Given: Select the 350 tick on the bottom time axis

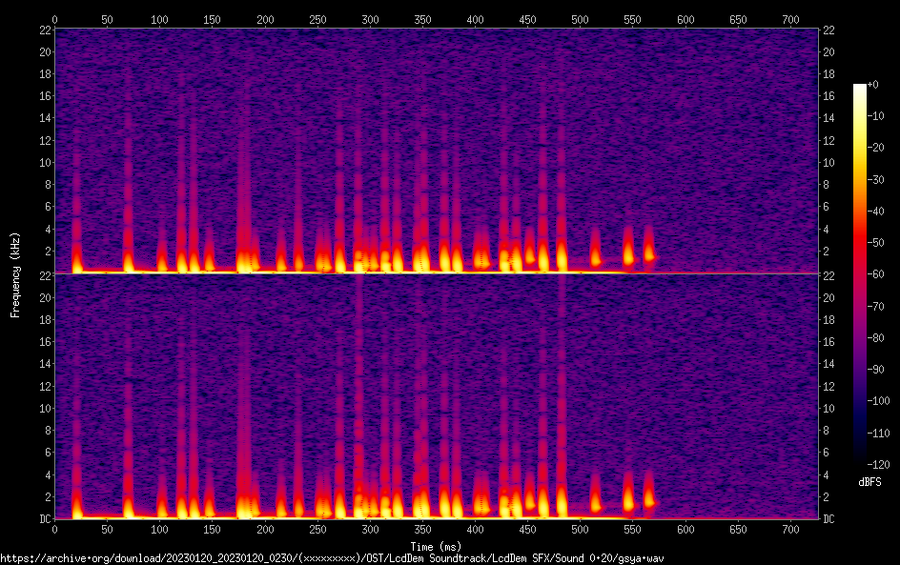Looking at the screenshot, I should click(422, 529).
